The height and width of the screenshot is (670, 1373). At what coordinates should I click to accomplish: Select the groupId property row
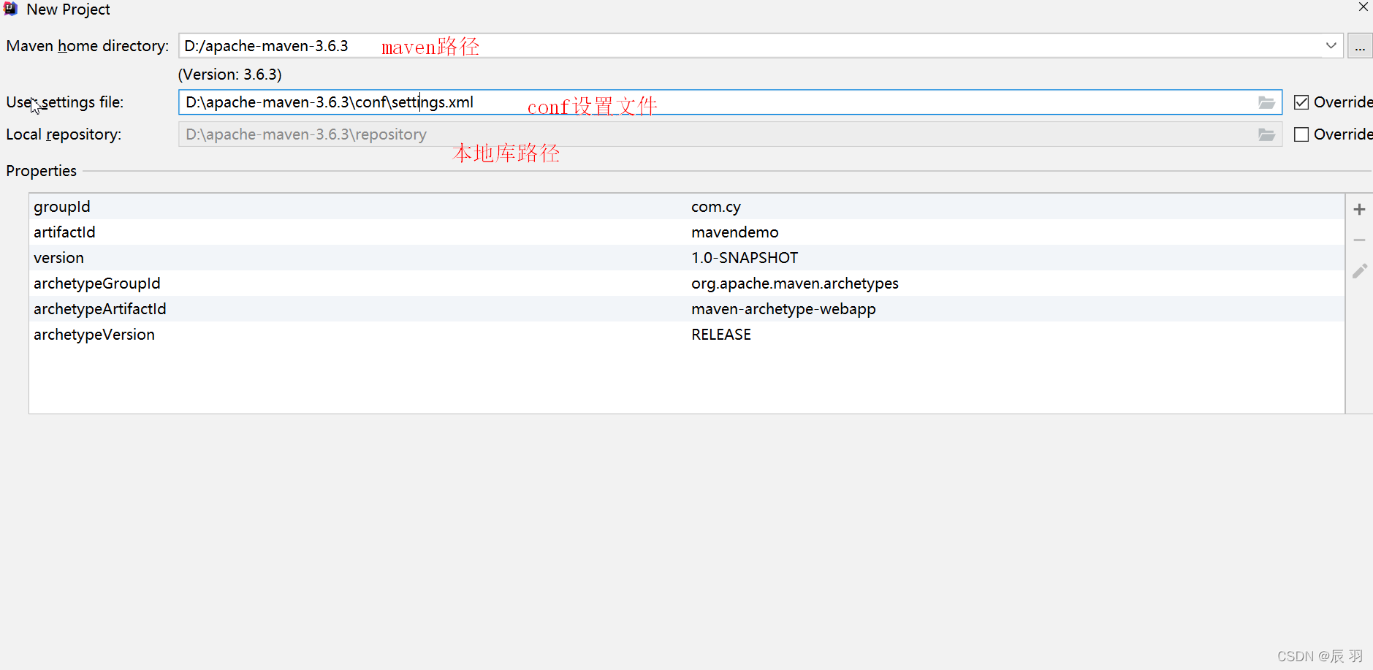(687, 207)
